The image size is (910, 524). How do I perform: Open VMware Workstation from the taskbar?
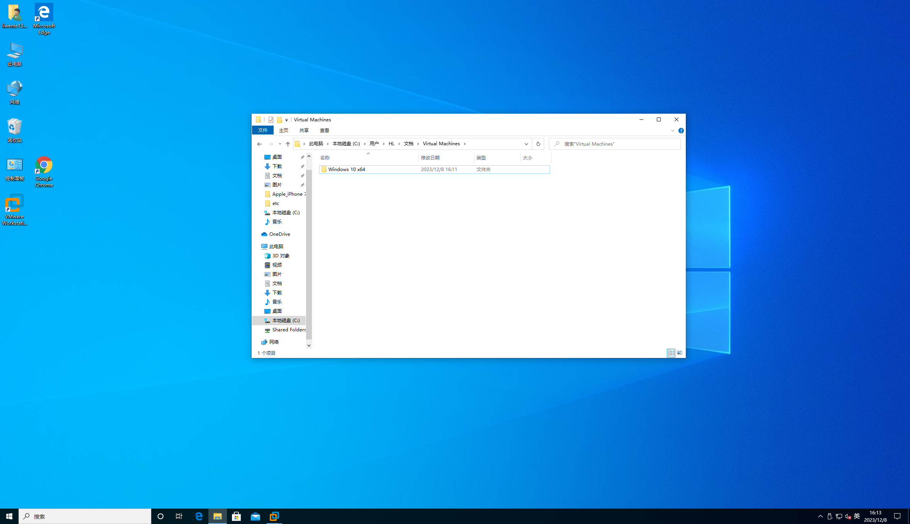274,516
